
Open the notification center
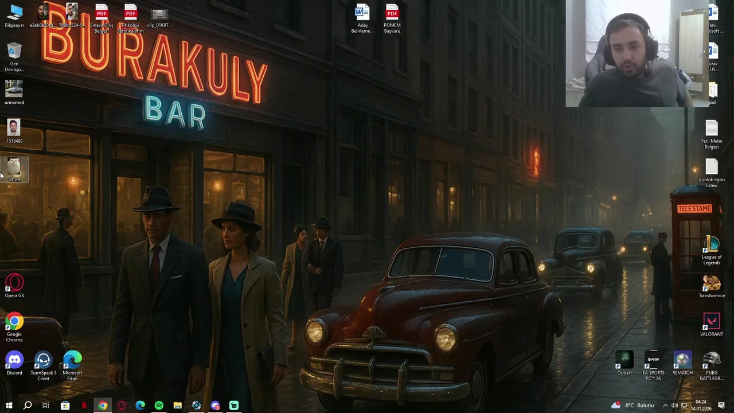coord(721,406)
